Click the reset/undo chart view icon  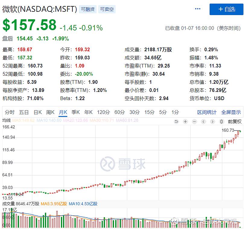176,122
